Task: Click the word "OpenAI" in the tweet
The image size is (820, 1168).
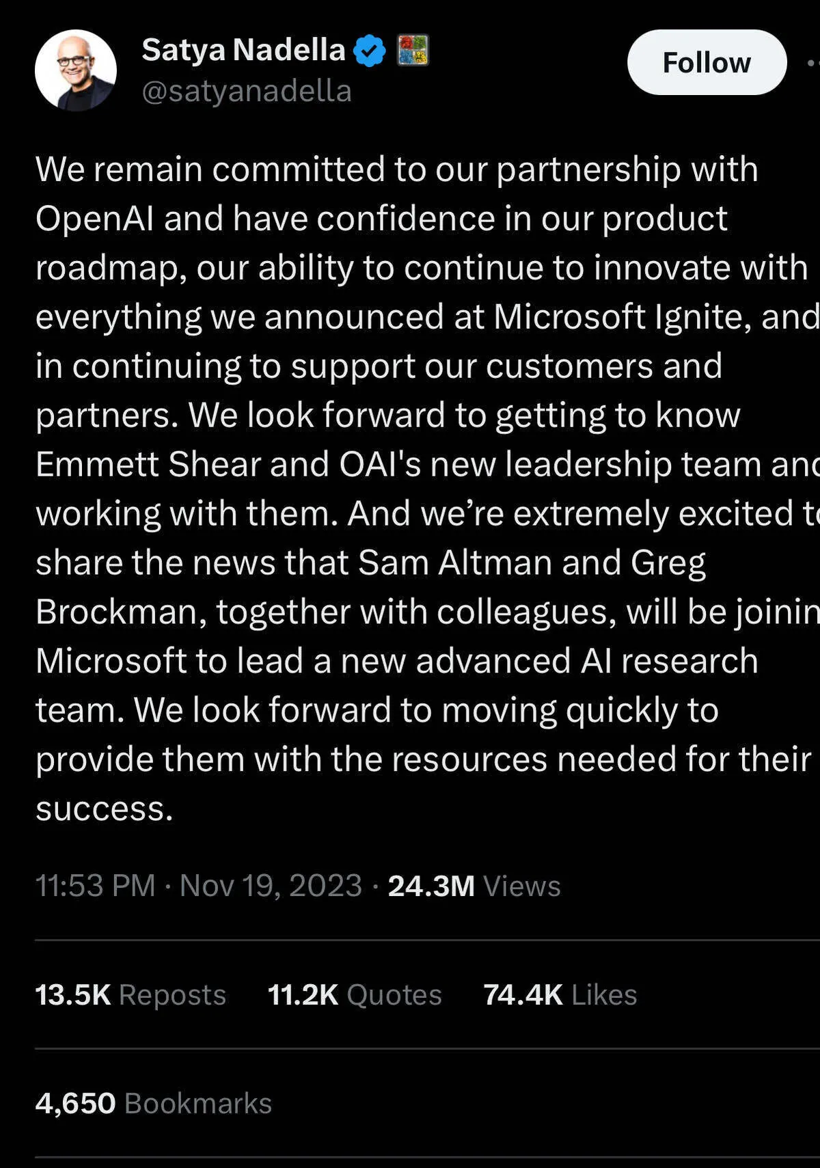Action: pyautogui.click(x=94, y=219)
